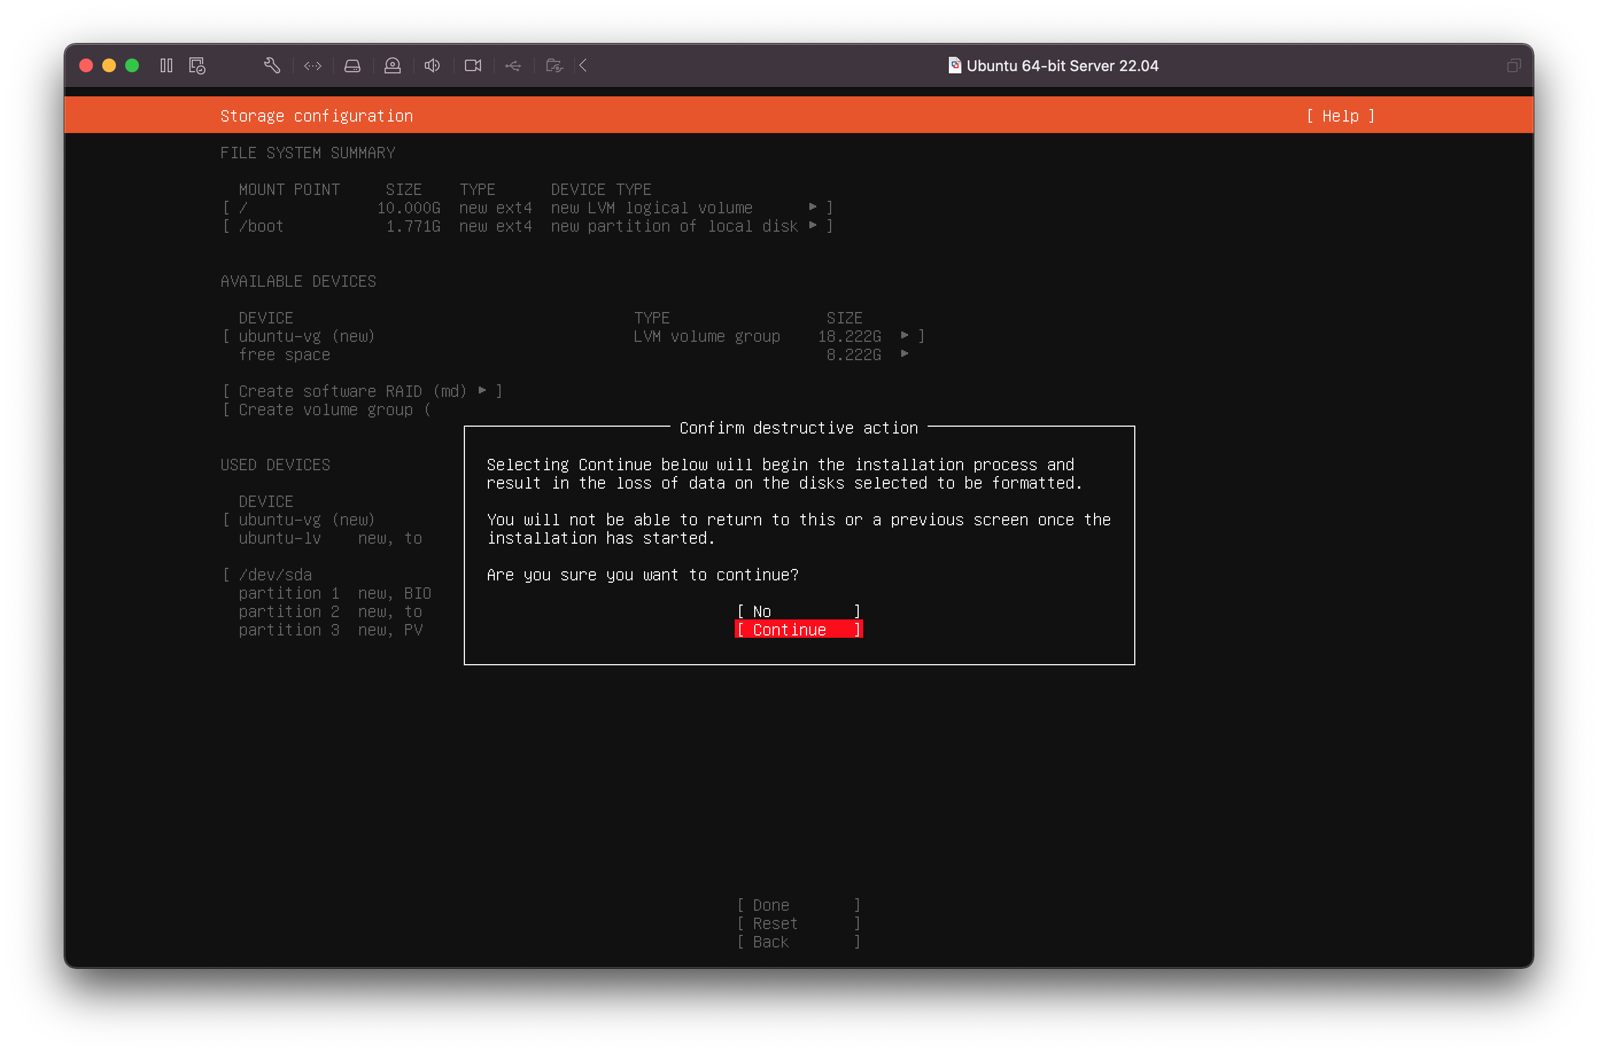Screen dimensions: 1598x1053
Task: Open the VM snapshots icon
Action: click(197, 65)
